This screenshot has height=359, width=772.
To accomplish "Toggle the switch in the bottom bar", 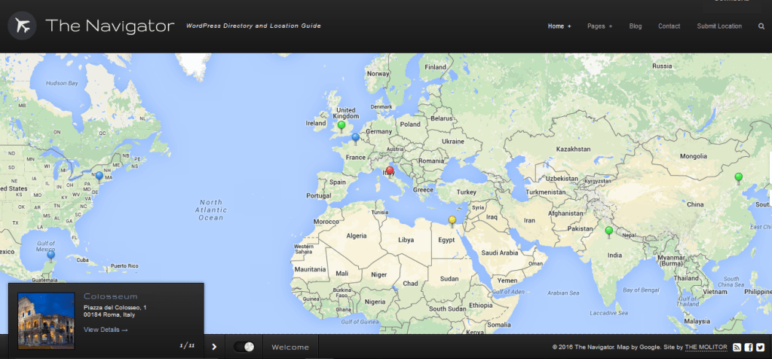I will (x=244, y=347).
